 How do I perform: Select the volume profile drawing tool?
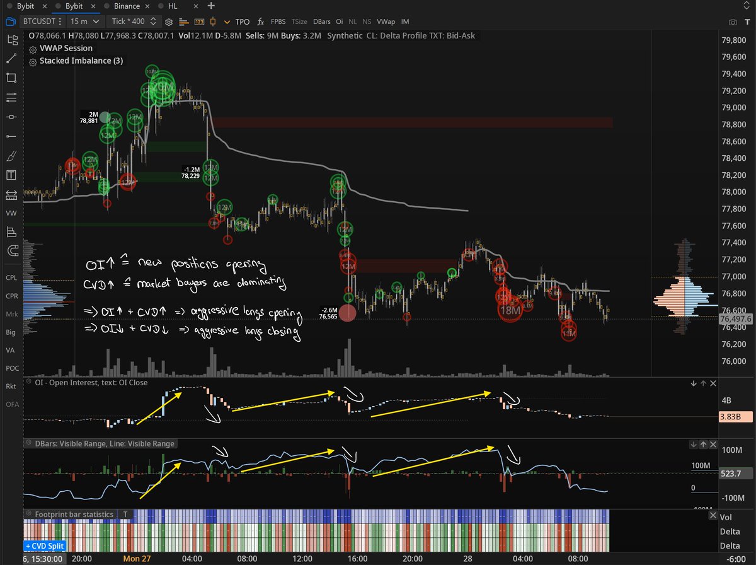point(12,233)
